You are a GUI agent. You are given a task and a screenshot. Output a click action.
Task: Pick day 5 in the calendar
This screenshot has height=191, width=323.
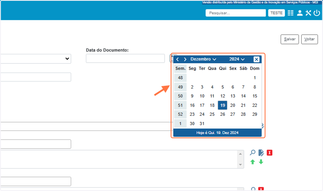[222, 87]
